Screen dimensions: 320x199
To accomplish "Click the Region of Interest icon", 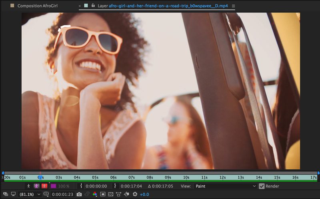I will click(x=103, y=194).
